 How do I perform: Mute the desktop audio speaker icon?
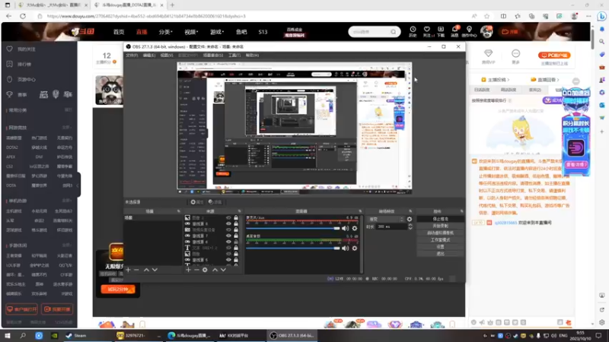[345, 249]
